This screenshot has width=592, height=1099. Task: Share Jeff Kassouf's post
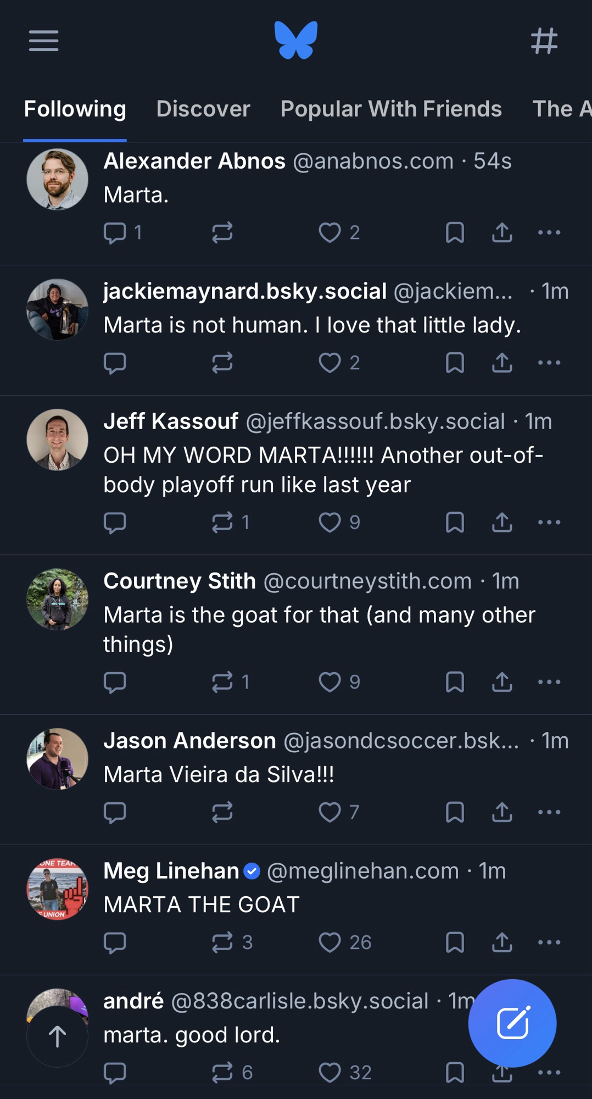pyautogui.click(x=502, y=523)
